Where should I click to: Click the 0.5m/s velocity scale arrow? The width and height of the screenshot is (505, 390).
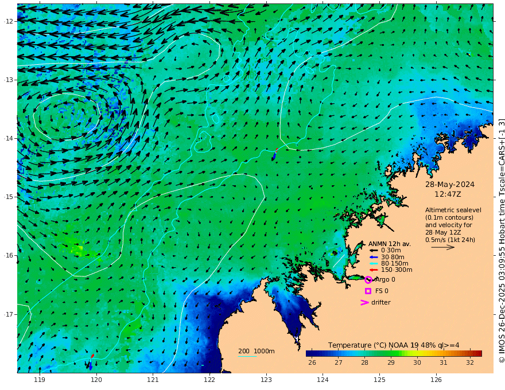(443, 247)
